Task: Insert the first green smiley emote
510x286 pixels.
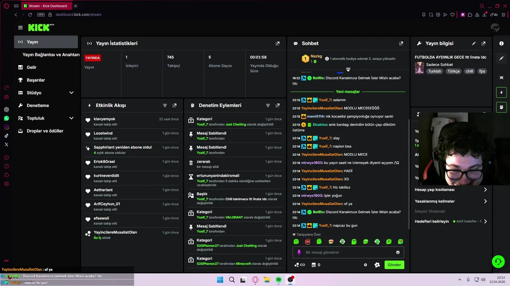Action: click(296, 242)
